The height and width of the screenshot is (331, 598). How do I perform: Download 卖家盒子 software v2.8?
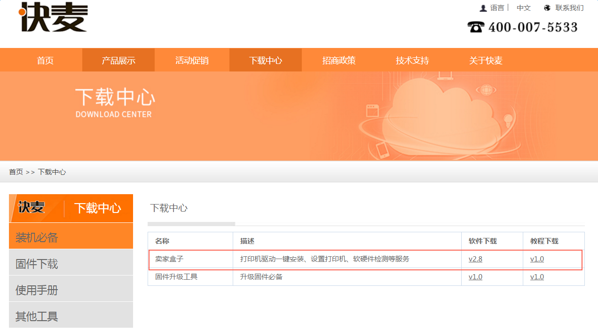pyautogui.click(x=475, y=259)
